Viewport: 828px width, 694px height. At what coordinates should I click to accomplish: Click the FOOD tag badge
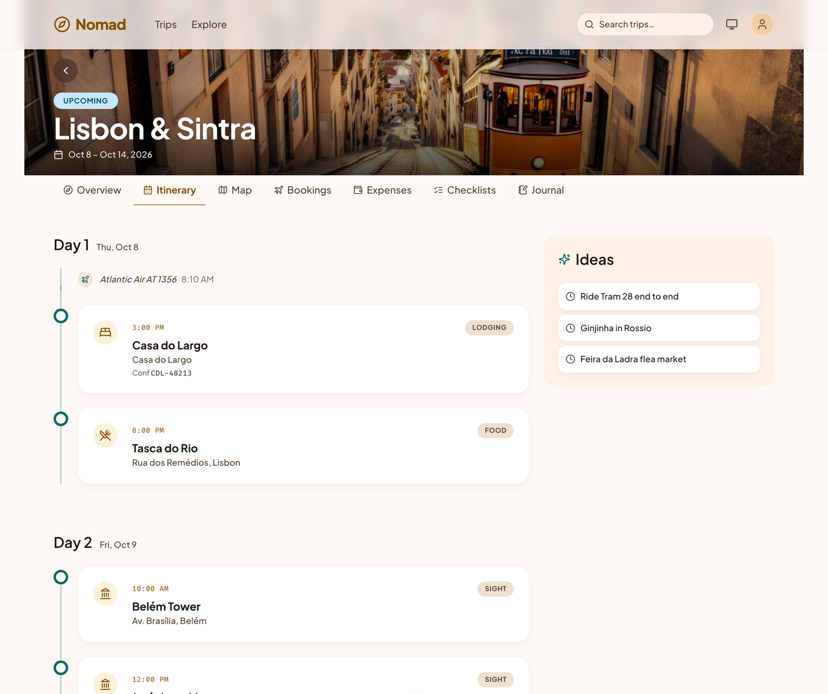tap(496, 431)
